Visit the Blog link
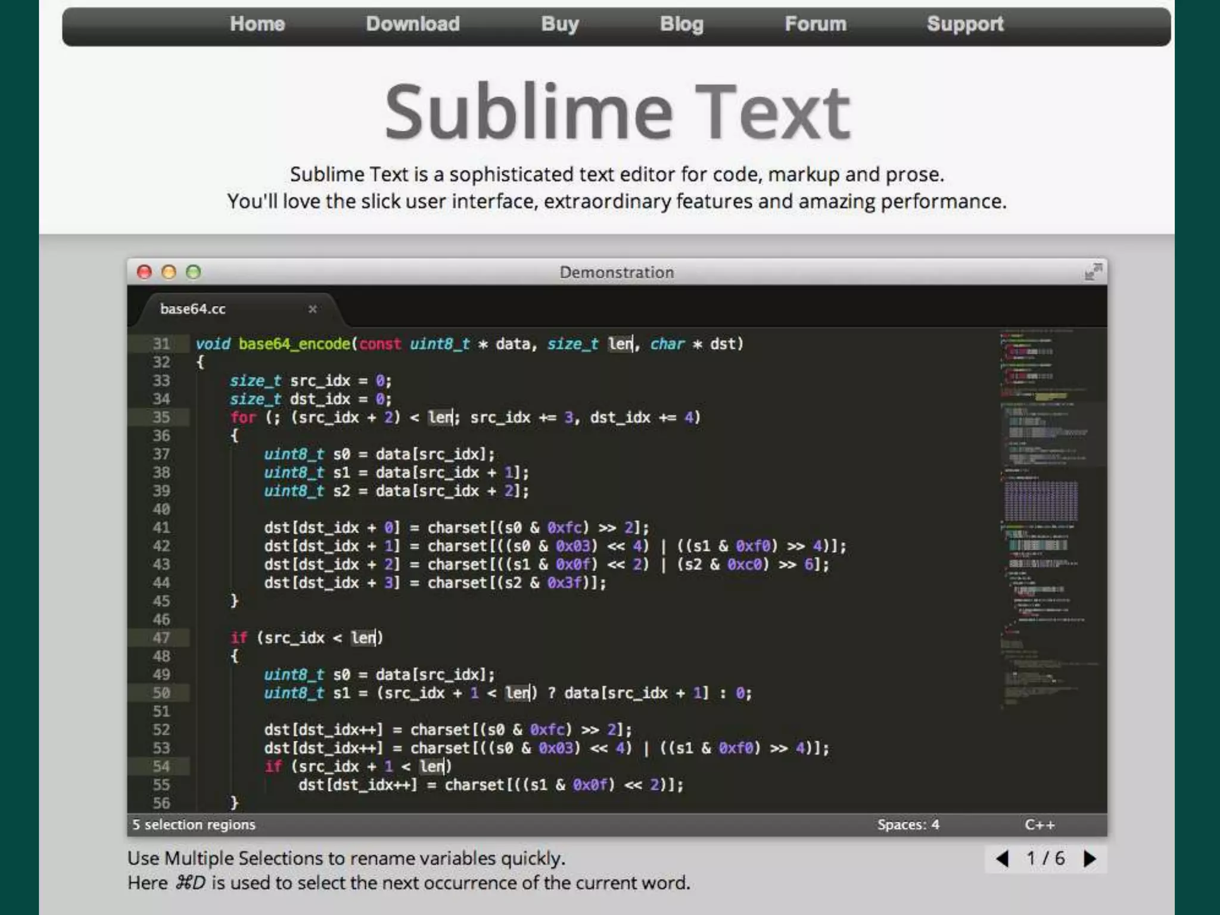This screenshot has height=915, width=1220. 681,24
